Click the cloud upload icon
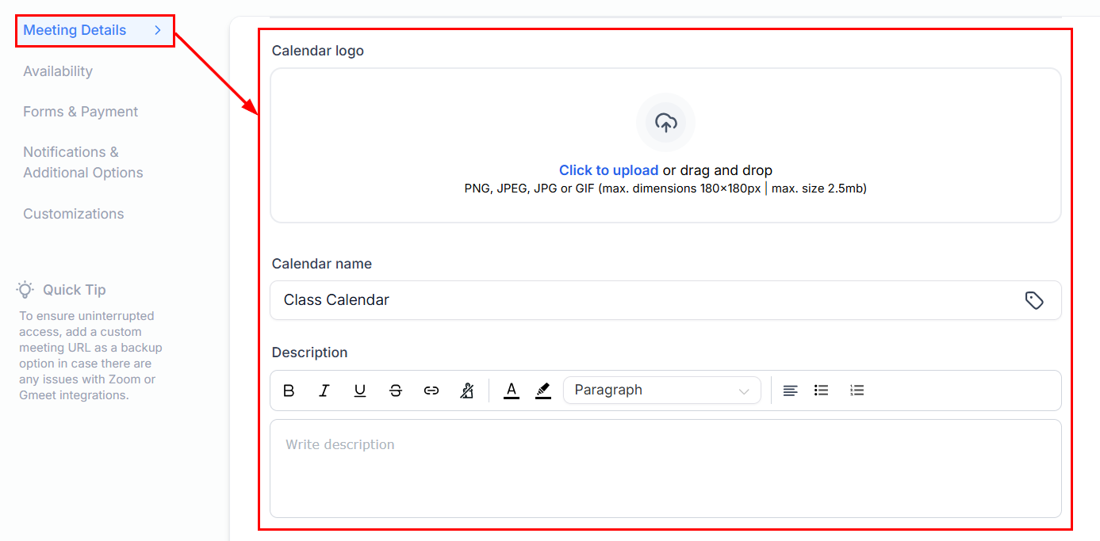 (665, 123)
